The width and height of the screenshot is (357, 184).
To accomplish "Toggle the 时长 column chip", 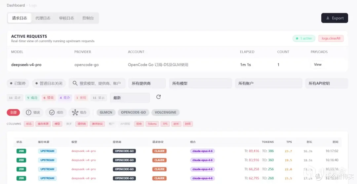I will pos(176,124).
